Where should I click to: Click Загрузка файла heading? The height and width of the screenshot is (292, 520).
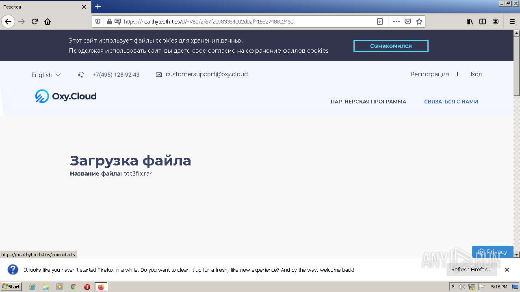tap(130, 161)
